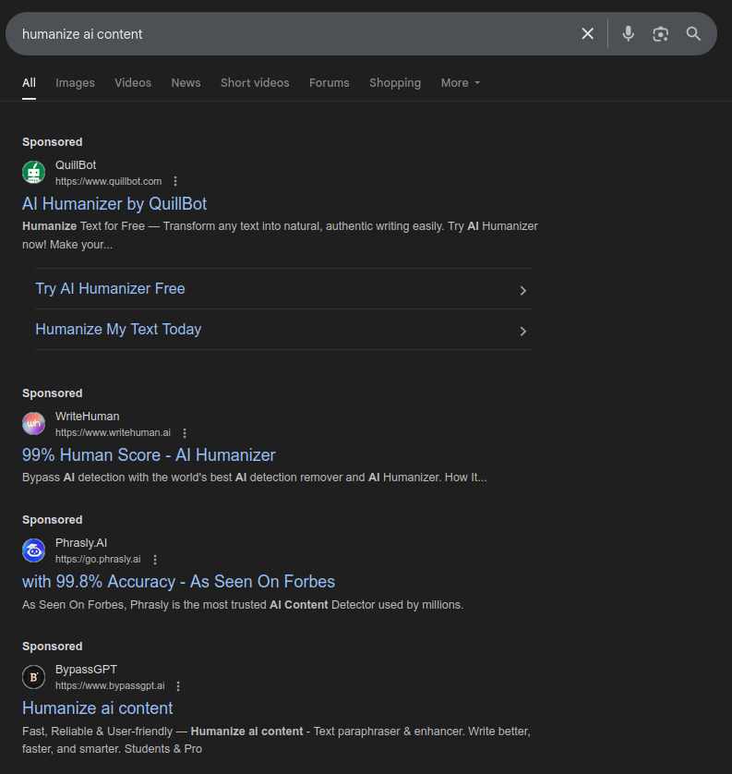The width and height of the screenshot is (732, 774).
Task: Clear the search box with the X icon
Action: click(587, 33)
